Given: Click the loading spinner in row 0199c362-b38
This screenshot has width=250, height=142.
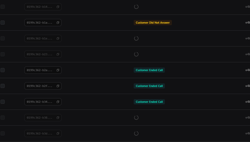Looking at the screenshot, I should 136,118.
